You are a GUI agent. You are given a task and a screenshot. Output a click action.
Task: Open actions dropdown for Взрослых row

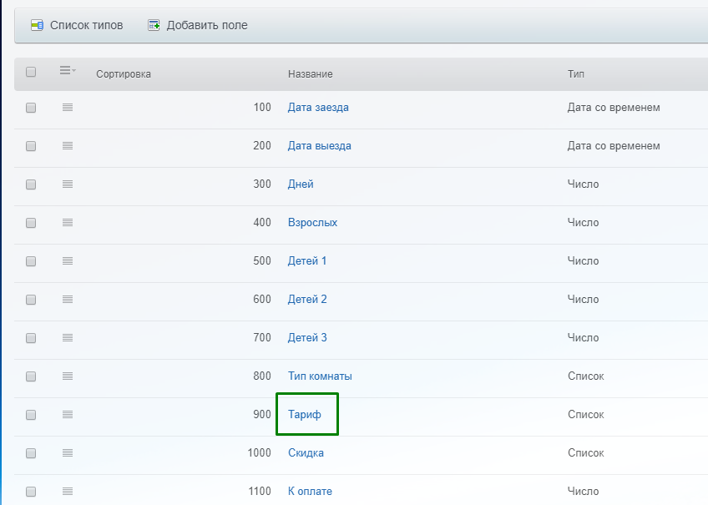click(68, 223)
